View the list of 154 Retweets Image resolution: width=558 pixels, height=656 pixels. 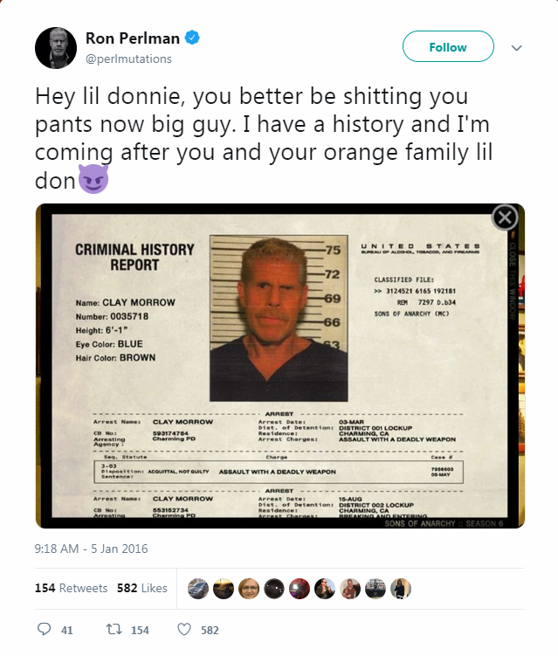(x=72, y=588)
